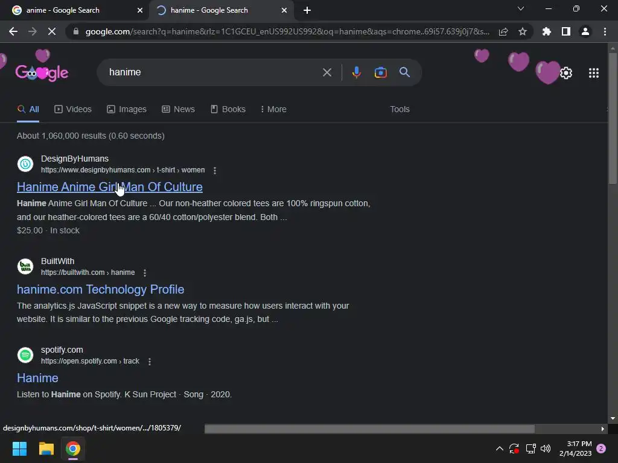
Task: Submit search with magnifier icon
Action: 404,72
